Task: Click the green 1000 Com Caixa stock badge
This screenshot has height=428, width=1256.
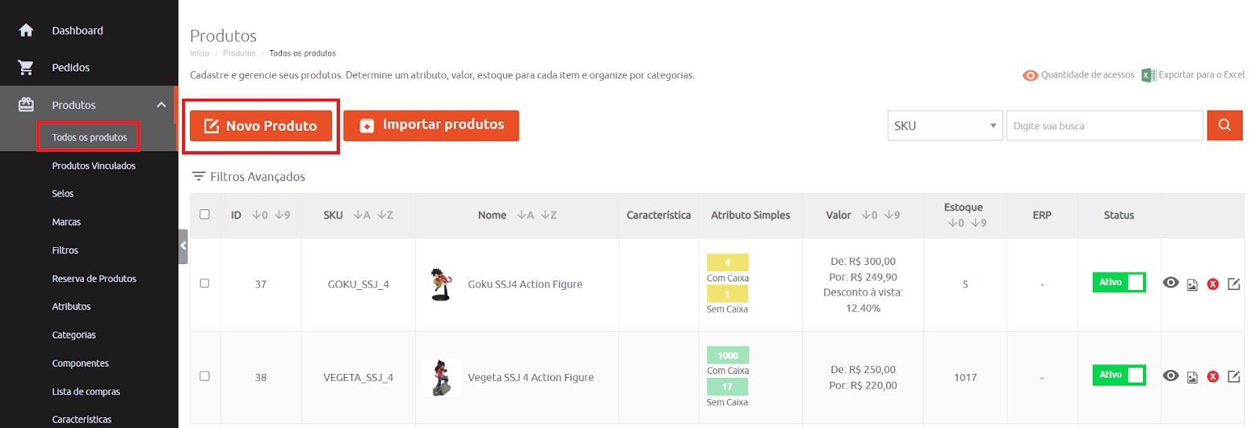Action: click(x=728, y=355)
